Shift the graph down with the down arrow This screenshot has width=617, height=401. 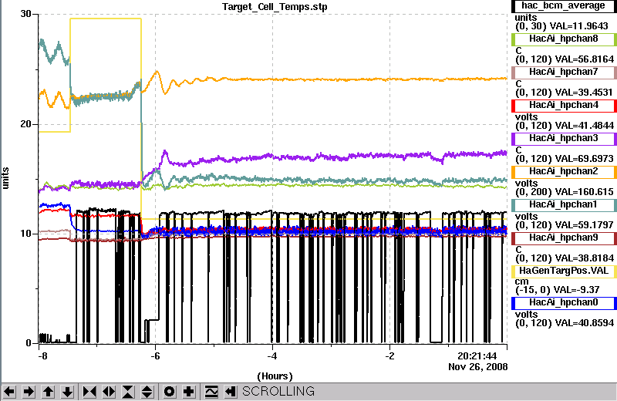tap(67, 392)
